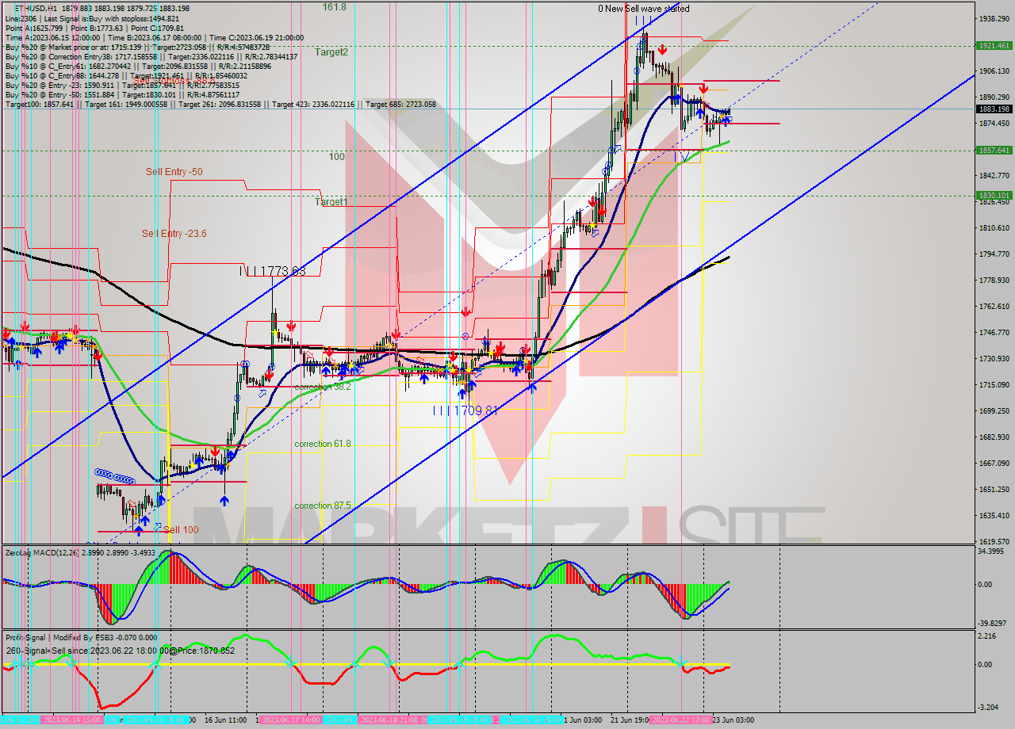Click the 'Buy %20 @ Correction Entry38' line

[x=151, y=56]
